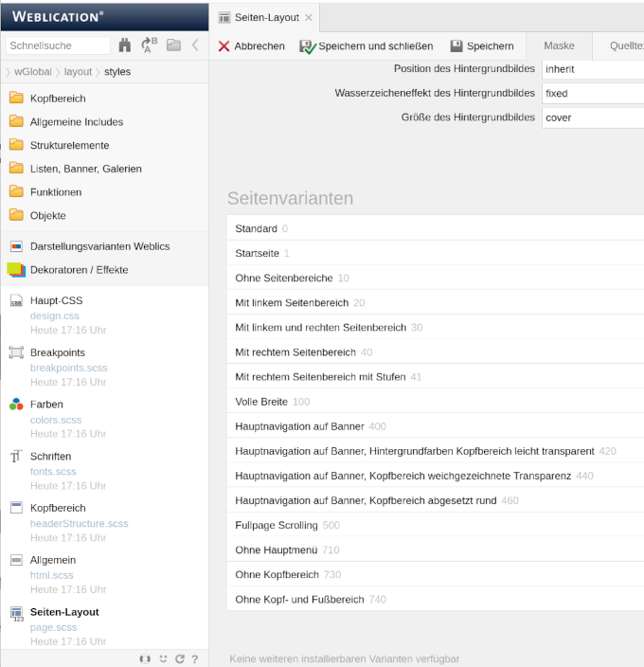Open the Position des Hintergrundbildes dropdown
Viewport: 644px width, 667px height.
click(x=593, y=69)
